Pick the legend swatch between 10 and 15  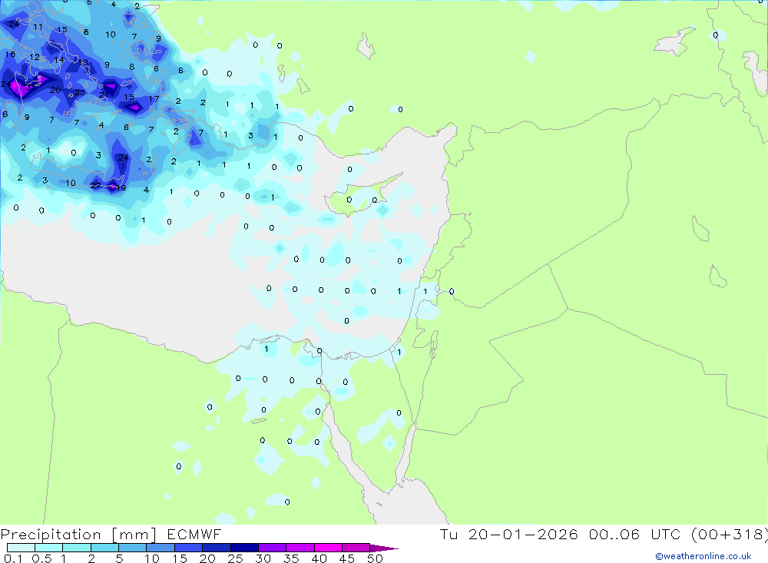[x=161, y=548]
